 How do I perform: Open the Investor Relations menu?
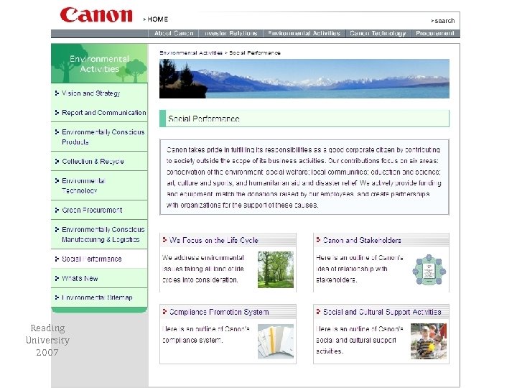coord(230,33)
